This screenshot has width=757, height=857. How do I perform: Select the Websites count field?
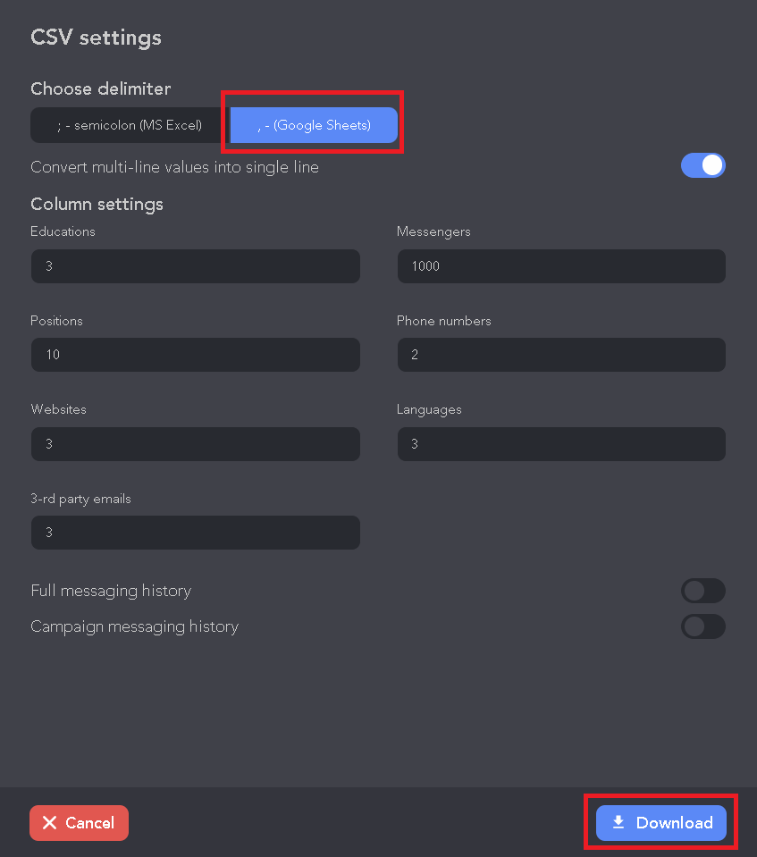click(195, 444)
